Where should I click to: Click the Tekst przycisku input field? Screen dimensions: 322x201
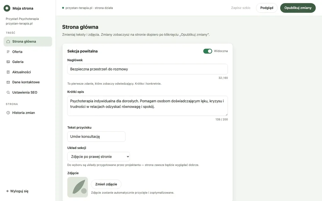[x=96, y=136]
